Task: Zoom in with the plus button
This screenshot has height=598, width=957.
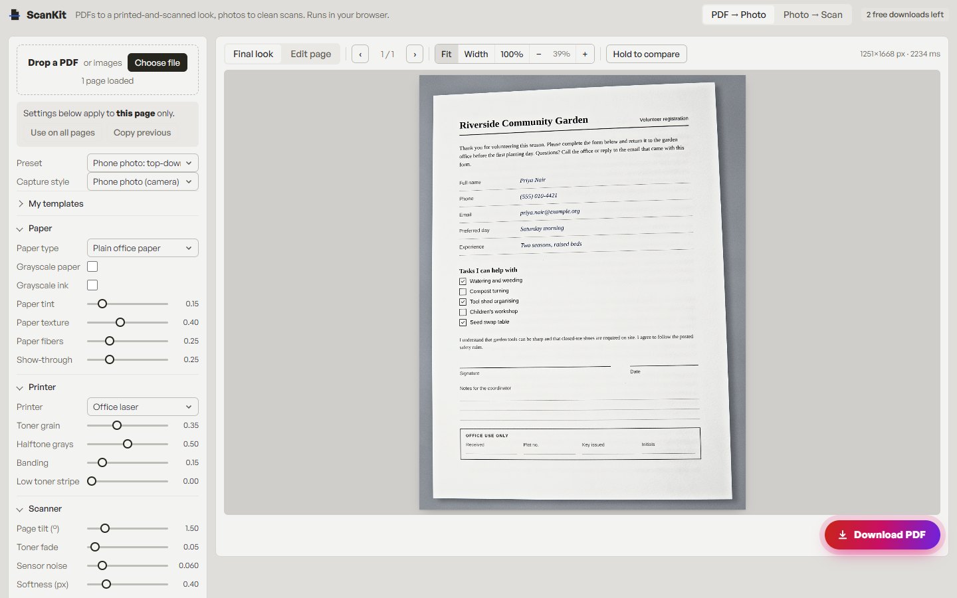Action: 585,54
